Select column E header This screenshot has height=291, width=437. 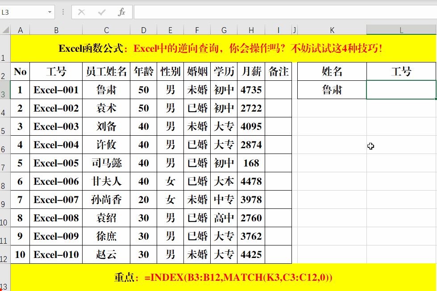coord(170,30)
